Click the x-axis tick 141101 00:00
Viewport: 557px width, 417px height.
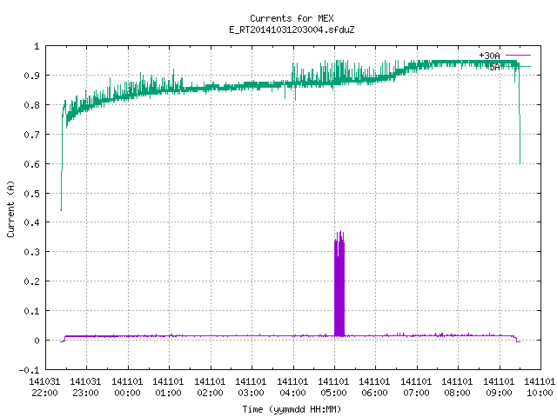(127, 387)
